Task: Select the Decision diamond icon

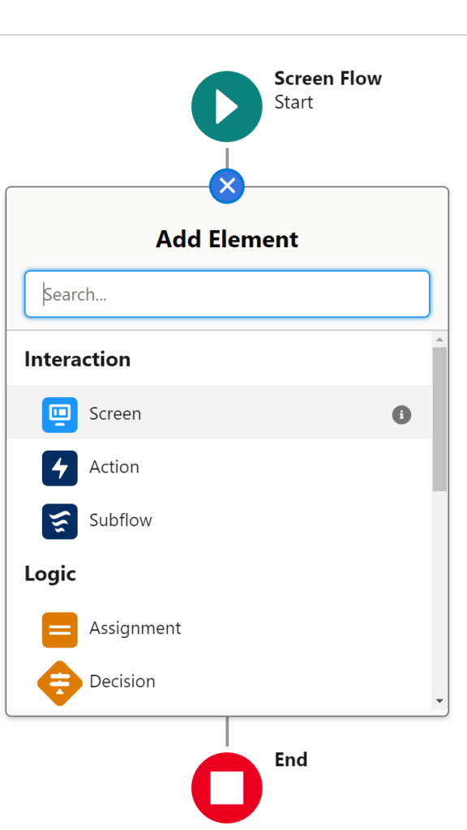Action: (61, 681)
